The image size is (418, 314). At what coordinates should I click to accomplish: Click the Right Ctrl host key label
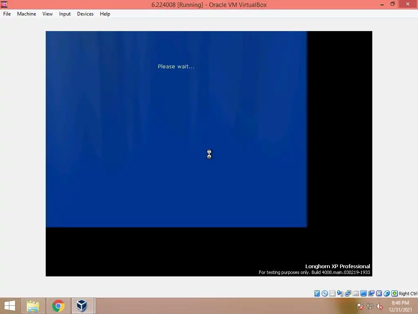click(x=408, y=294)
